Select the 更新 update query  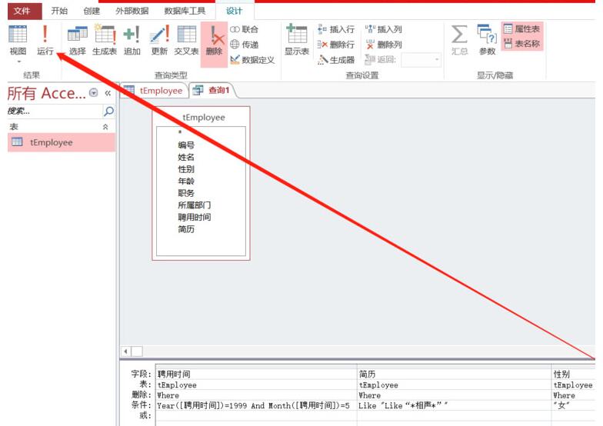(x=159, y=40)
